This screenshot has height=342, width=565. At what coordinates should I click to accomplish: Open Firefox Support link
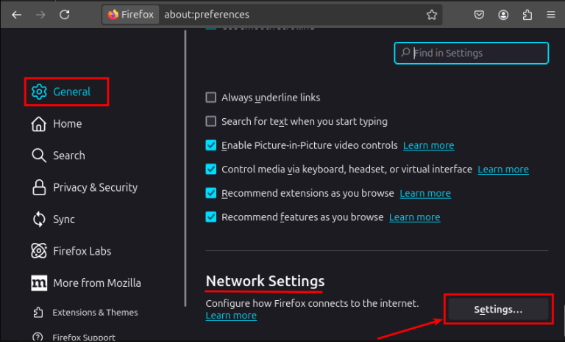pos(84,338)
